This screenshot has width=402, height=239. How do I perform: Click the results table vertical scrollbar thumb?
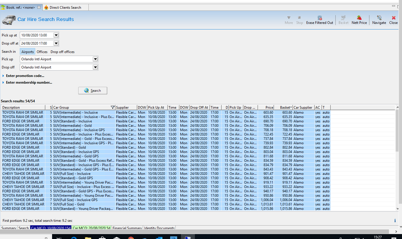pyautogui.click(x=398, y=131)
